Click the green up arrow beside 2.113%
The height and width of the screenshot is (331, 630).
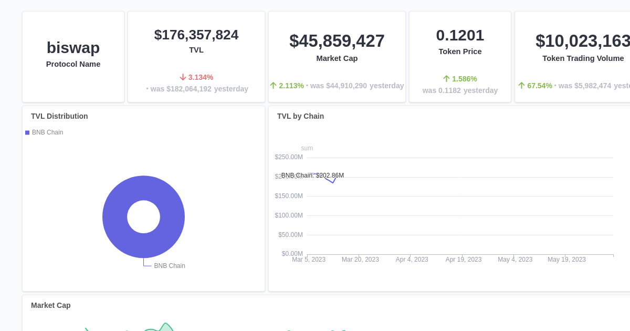[x=274, y=86]
